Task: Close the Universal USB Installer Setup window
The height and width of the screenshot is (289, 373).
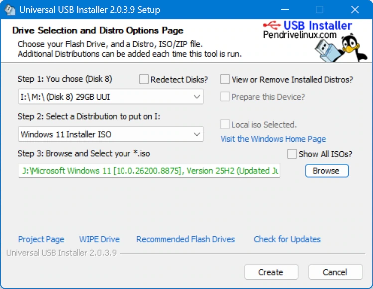Action: pyautogui.click(x=355, y=10)
